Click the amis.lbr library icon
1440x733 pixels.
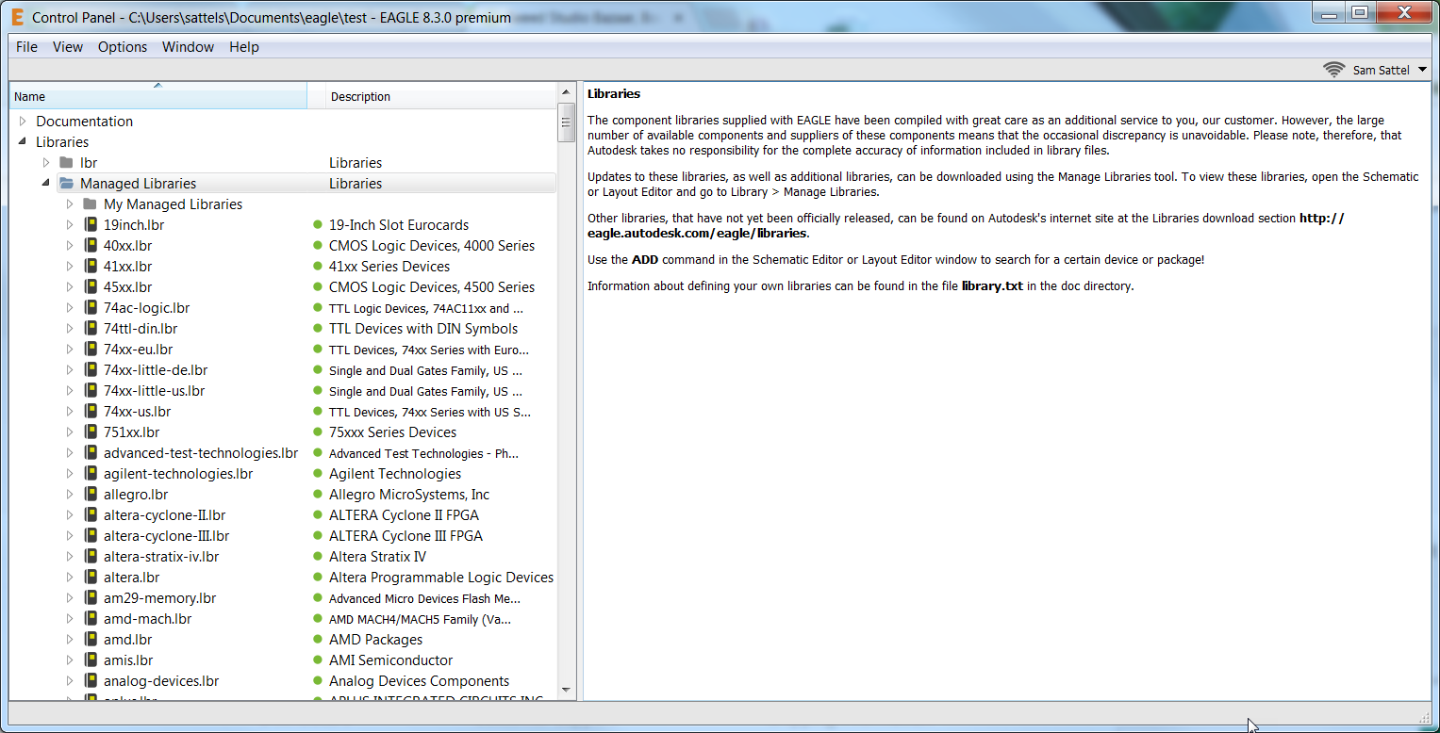(x=91, y=660)
